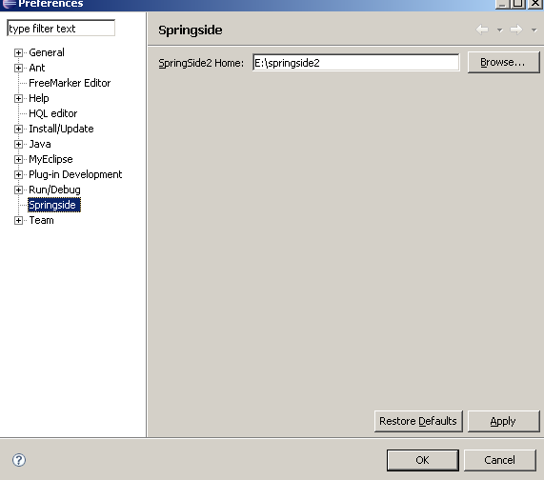Select the Springside tree item
Image resolution: width=544 pixels, height=480 pixels.
54,205
